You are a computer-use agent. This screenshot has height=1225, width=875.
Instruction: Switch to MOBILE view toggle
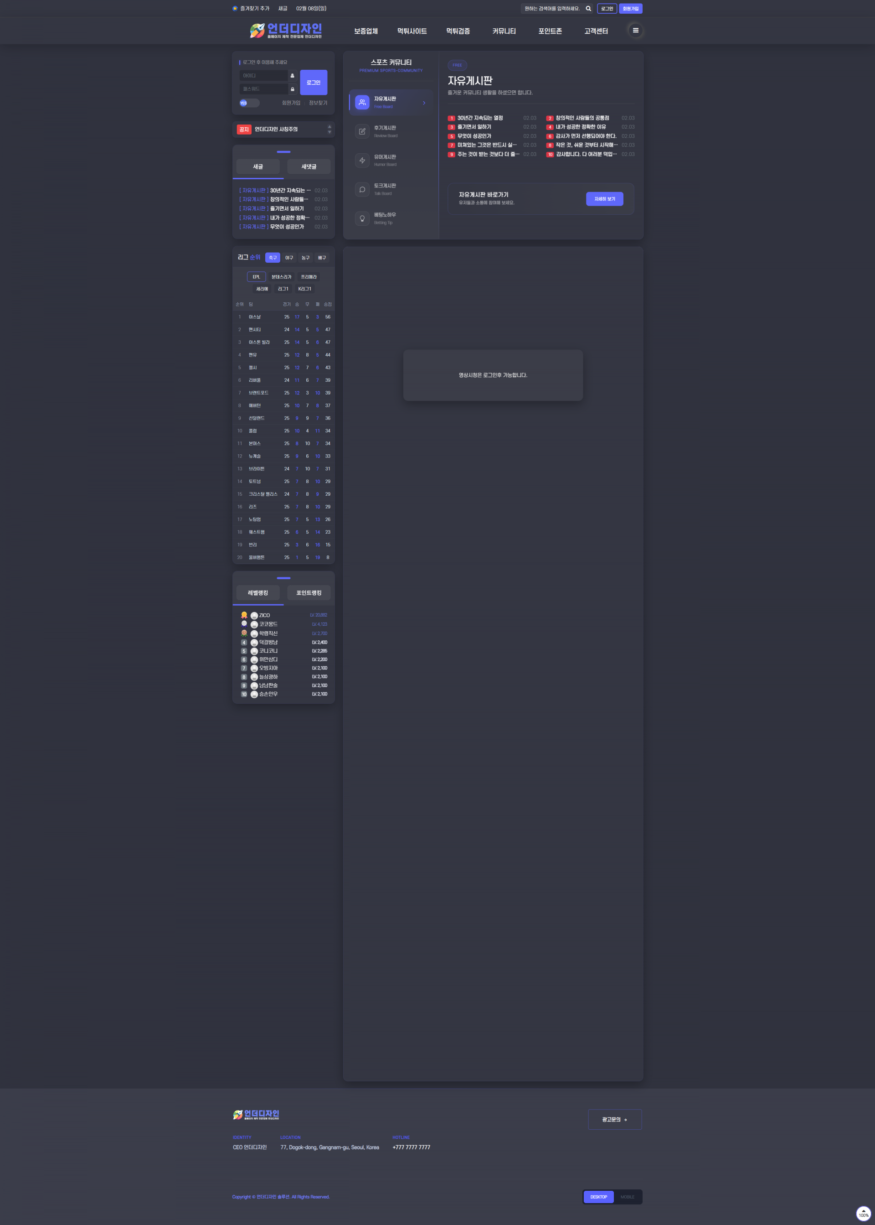(x=627, y=1196)
